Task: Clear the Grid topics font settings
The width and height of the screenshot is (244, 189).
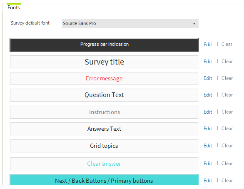Action: 227,146
